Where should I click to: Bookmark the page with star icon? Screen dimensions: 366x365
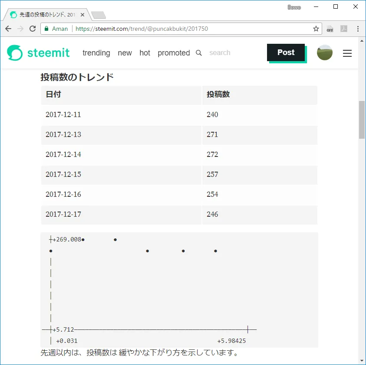point(316,29)
